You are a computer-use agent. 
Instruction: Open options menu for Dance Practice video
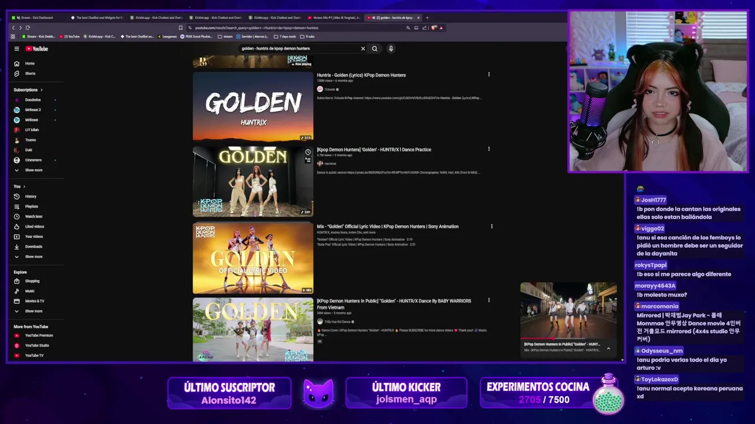tap(488, 150)
